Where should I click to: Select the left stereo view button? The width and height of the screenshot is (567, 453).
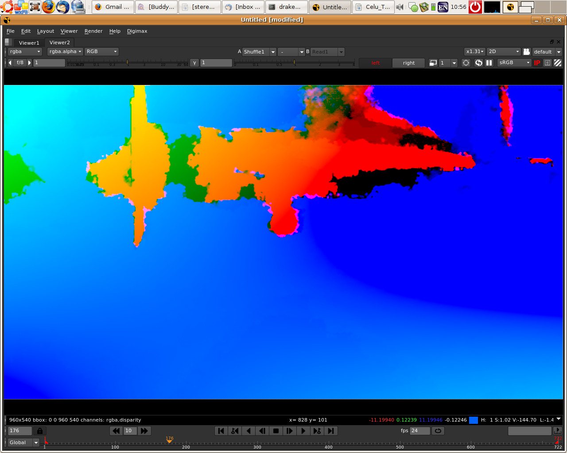tap(376, 63)
